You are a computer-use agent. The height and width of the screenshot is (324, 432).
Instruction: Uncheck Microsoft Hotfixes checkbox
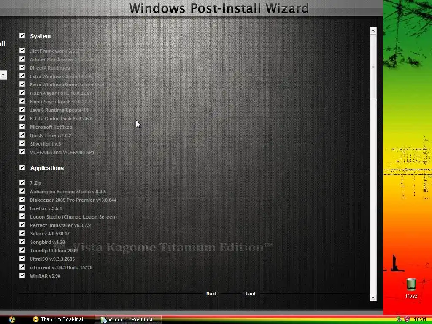[22, 127]
